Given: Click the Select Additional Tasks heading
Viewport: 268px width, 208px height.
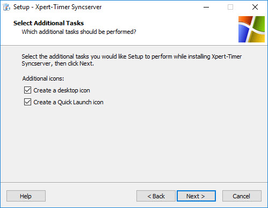Looking at the screenshot, I should [x=48, y=23].
